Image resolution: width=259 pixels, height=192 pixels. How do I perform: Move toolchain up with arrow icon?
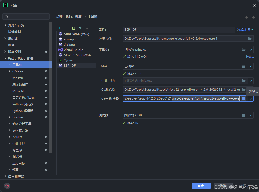(80, 28)
